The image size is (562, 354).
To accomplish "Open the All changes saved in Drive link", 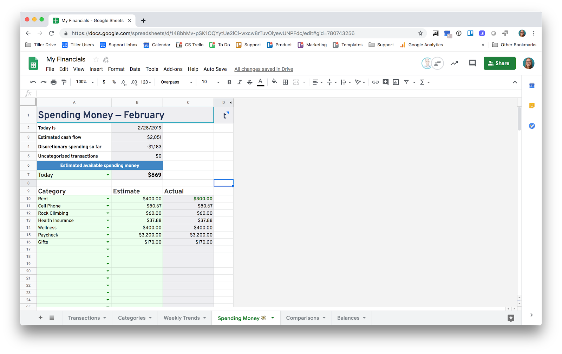I will tap(263, 69).
